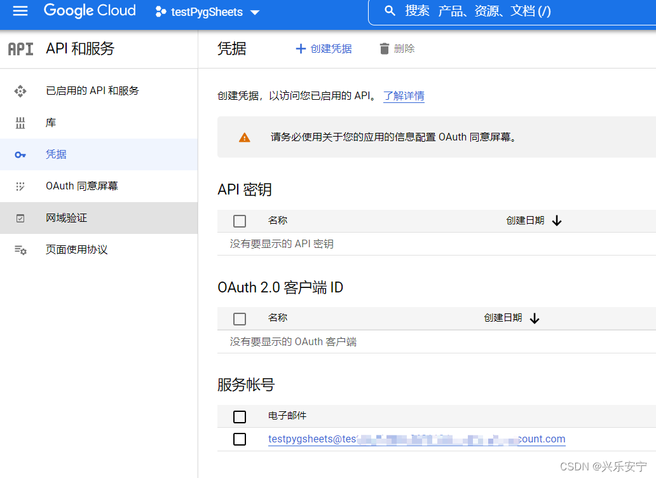Click the 网域验证 checkbox-style icon
Viewport: 656px width, 478px height.
[x=20, y=218]
